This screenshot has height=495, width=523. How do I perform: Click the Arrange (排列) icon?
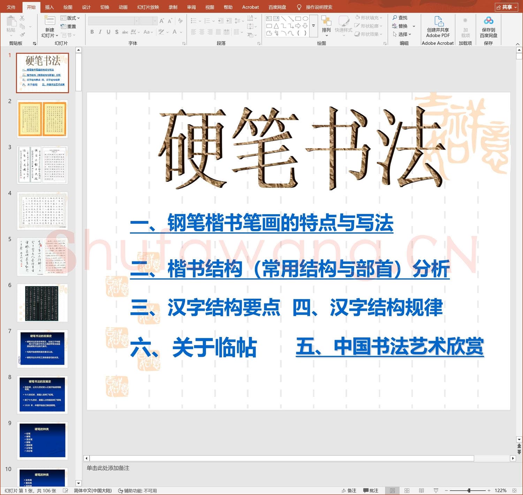(326, 21)
